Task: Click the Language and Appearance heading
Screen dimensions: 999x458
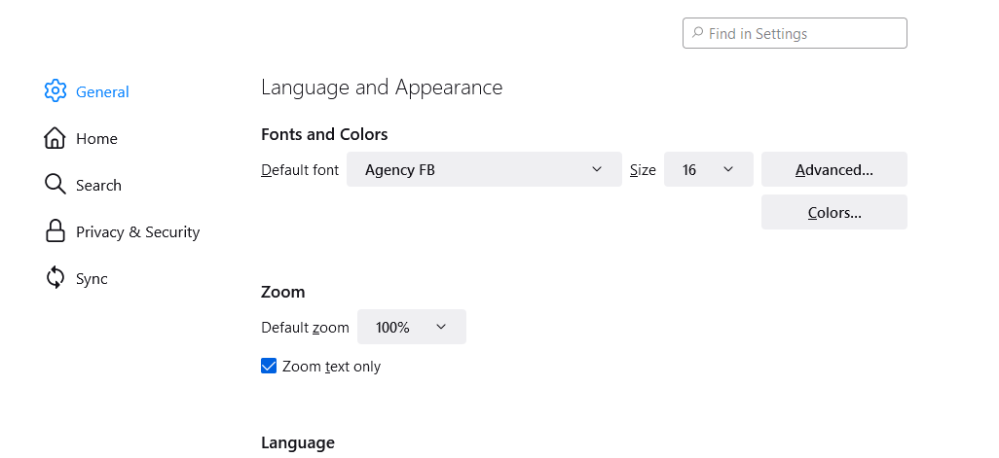Action: tap(382, 88)
